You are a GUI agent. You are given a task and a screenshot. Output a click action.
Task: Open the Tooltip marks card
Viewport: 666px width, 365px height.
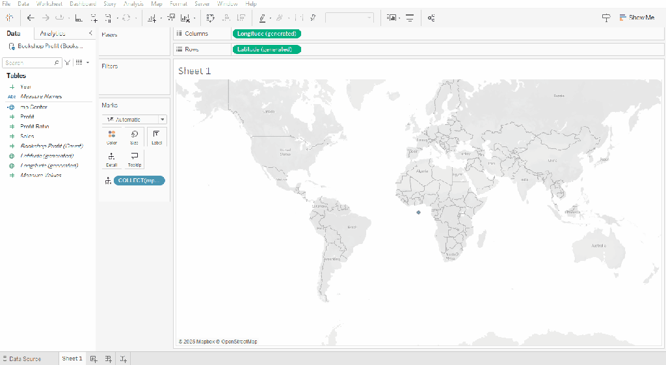pyautogui.click(x=134, y=159)
